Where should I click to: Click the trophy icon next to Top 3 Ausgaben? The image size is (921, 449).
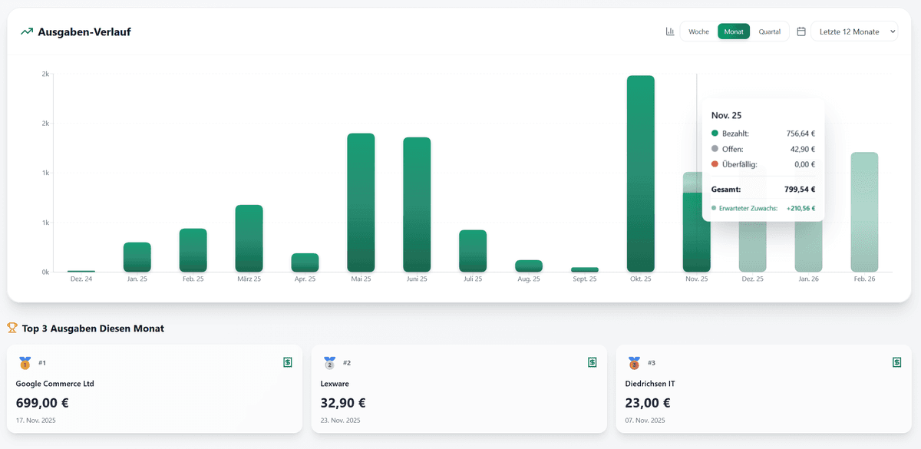[12, 328]
